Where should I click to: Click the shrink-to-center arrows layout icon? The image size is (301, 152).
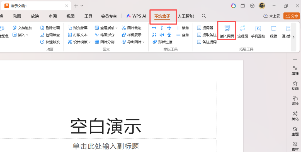pos(154,35)
